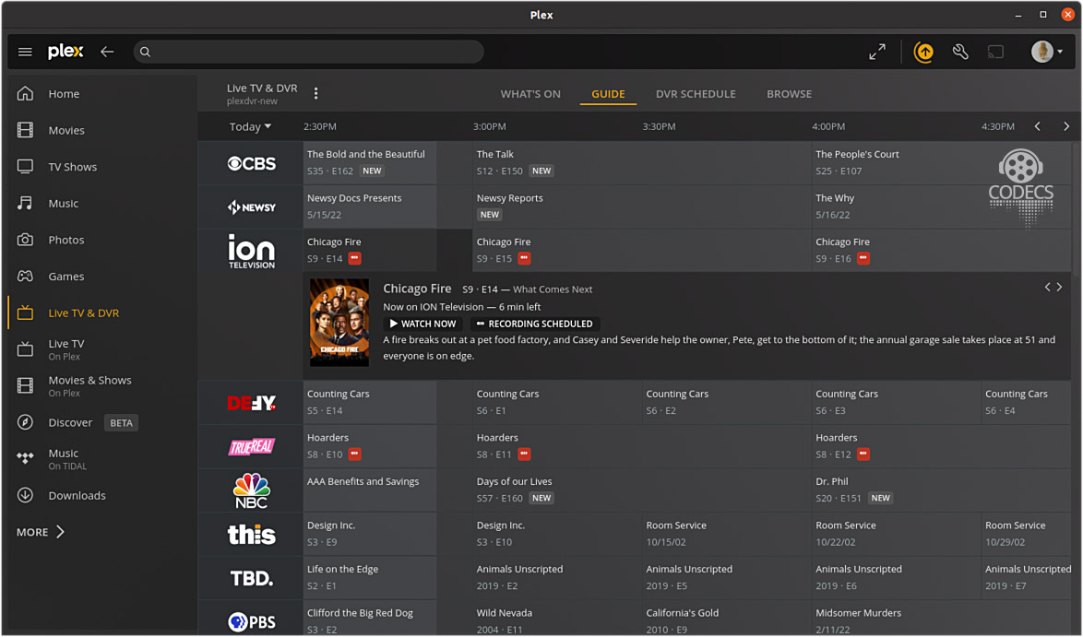This screenshot has width=1083, height=637.
Task: Open Downloads in the sidebar
Action: pos(77,496)
